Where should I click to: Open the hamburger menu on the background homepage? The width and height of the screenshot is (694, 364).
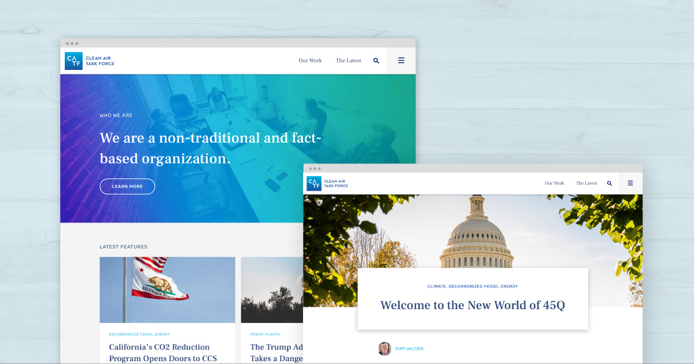pyautogui.click(x=401, y=60)
